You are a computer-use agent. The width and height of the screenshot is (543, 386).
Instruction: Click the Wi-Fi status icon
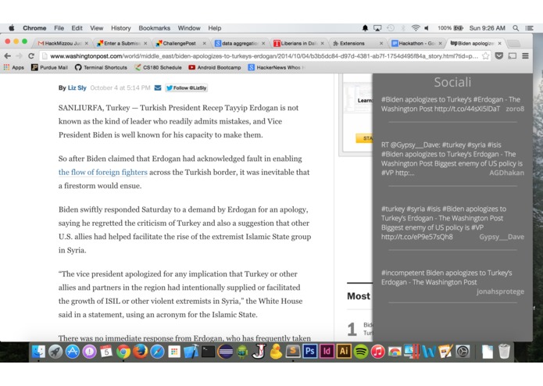pyautogui.click(x=416, y=28)
